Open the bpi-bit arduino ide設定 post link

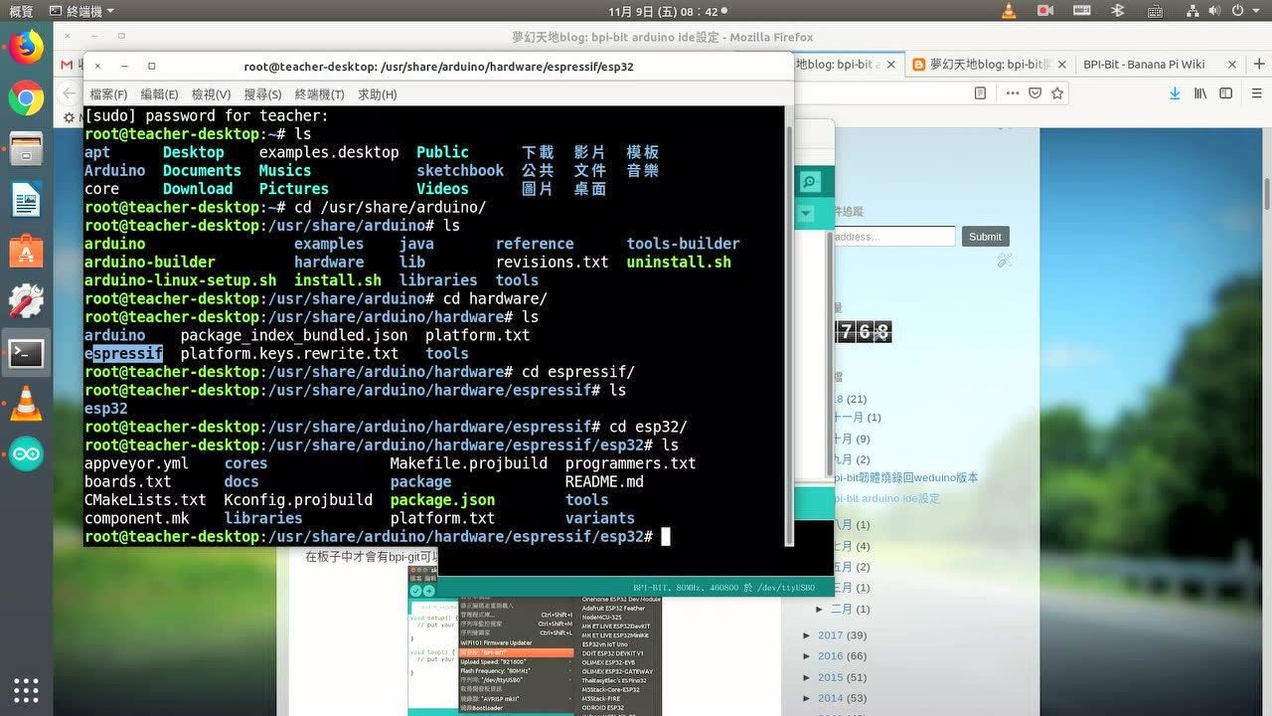coord(887,499)
